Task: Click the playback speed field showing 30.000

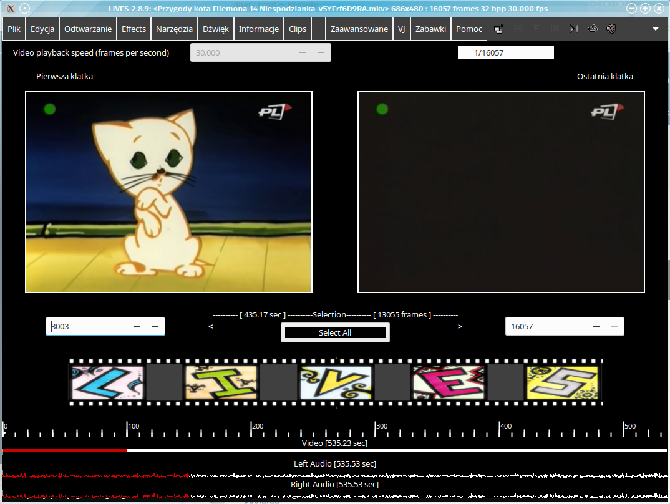Action: 243,52
